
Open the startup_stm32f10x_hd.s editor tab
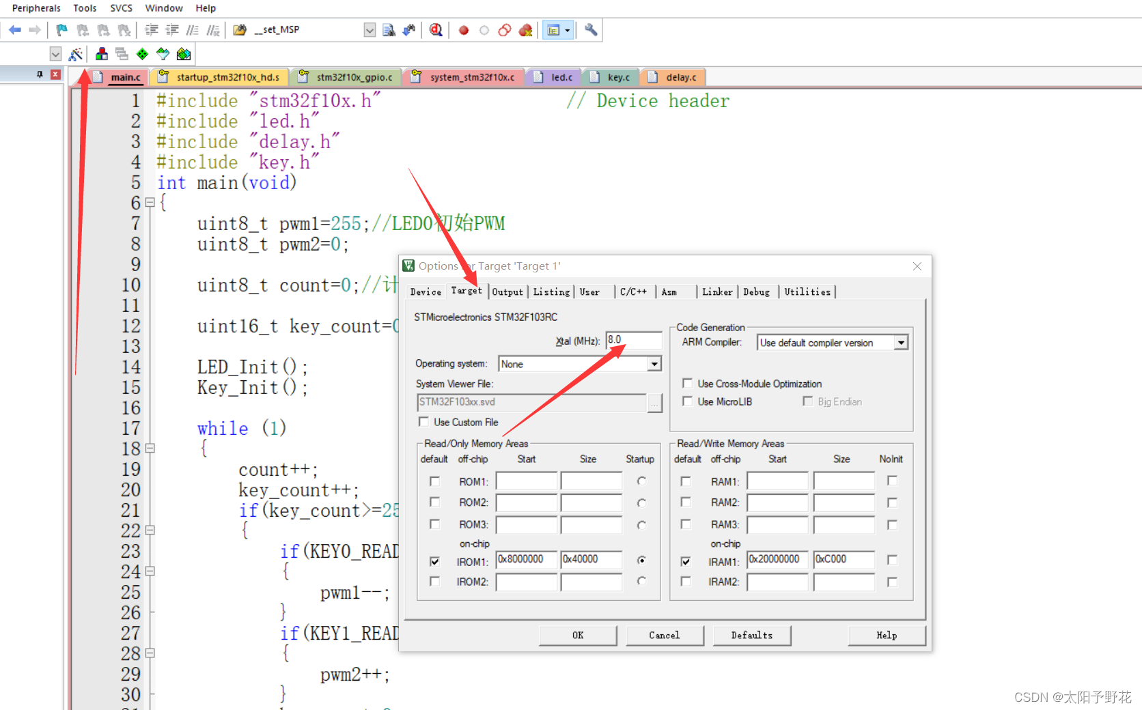click(x=220, y=77)
